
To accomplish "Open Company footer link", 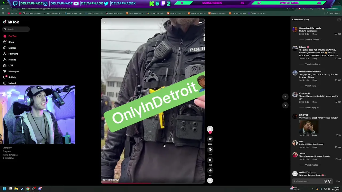I will pos(7,148).
